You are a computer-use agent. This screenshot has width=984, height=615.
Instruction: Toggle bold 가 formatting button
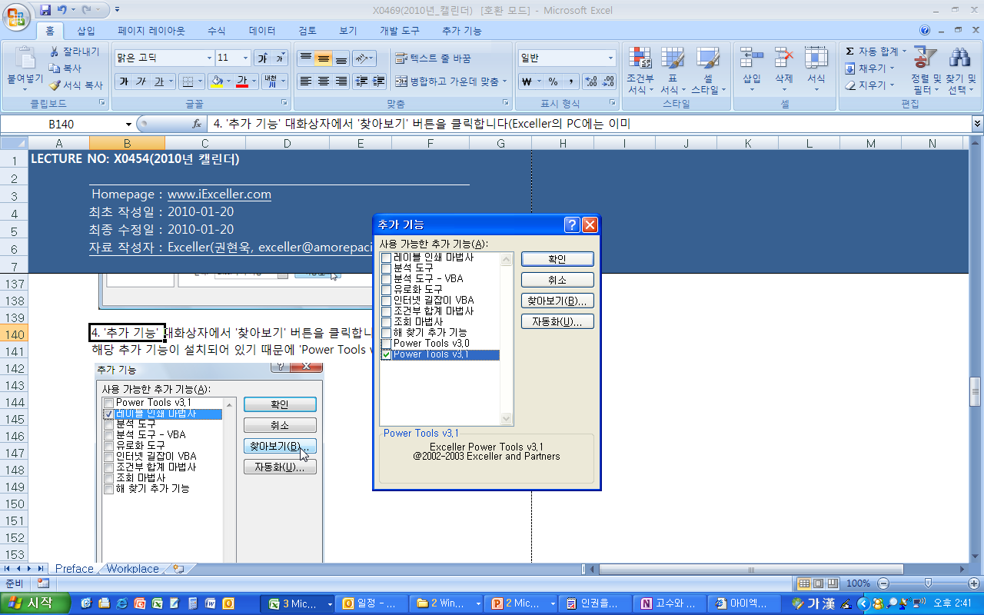coord(123,81)
